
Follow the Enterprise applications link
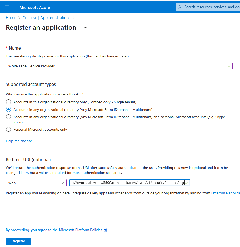coord(225,193)
